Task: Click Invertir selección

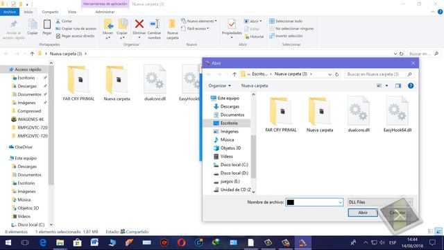Action: point(287,36)
